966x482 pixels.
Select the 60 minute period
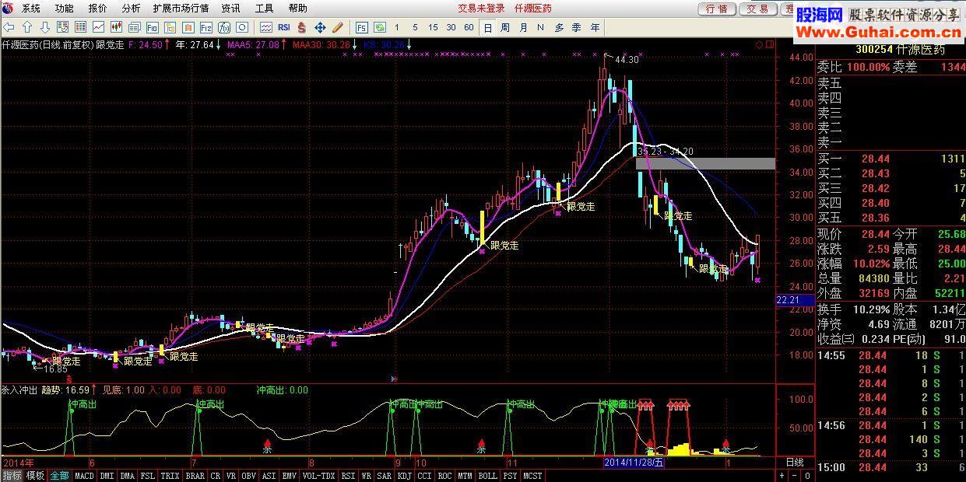pyautogui.click(x=469, y=27)
